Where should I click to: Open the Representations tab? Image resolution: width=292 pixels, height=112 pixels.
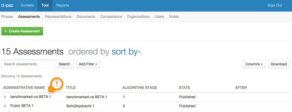[x=58, y=17]
